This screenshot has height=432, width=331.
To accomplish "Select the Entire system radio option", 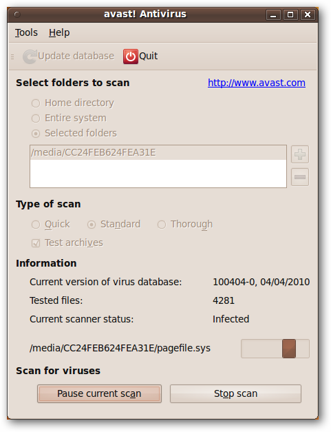I will click(36, 119).
